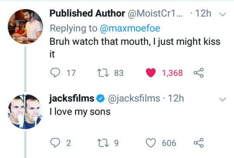Retweet the 'Bruh watch that mouth' tweet
This screenshot has height=158, width=234.
(x=103, y=73)
